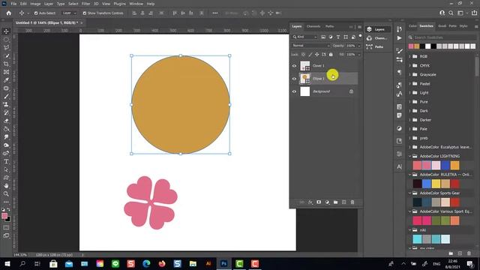Viewport: 480px width, 270px height.
Task: Select the Frame tool
Action: pos(6,72)
